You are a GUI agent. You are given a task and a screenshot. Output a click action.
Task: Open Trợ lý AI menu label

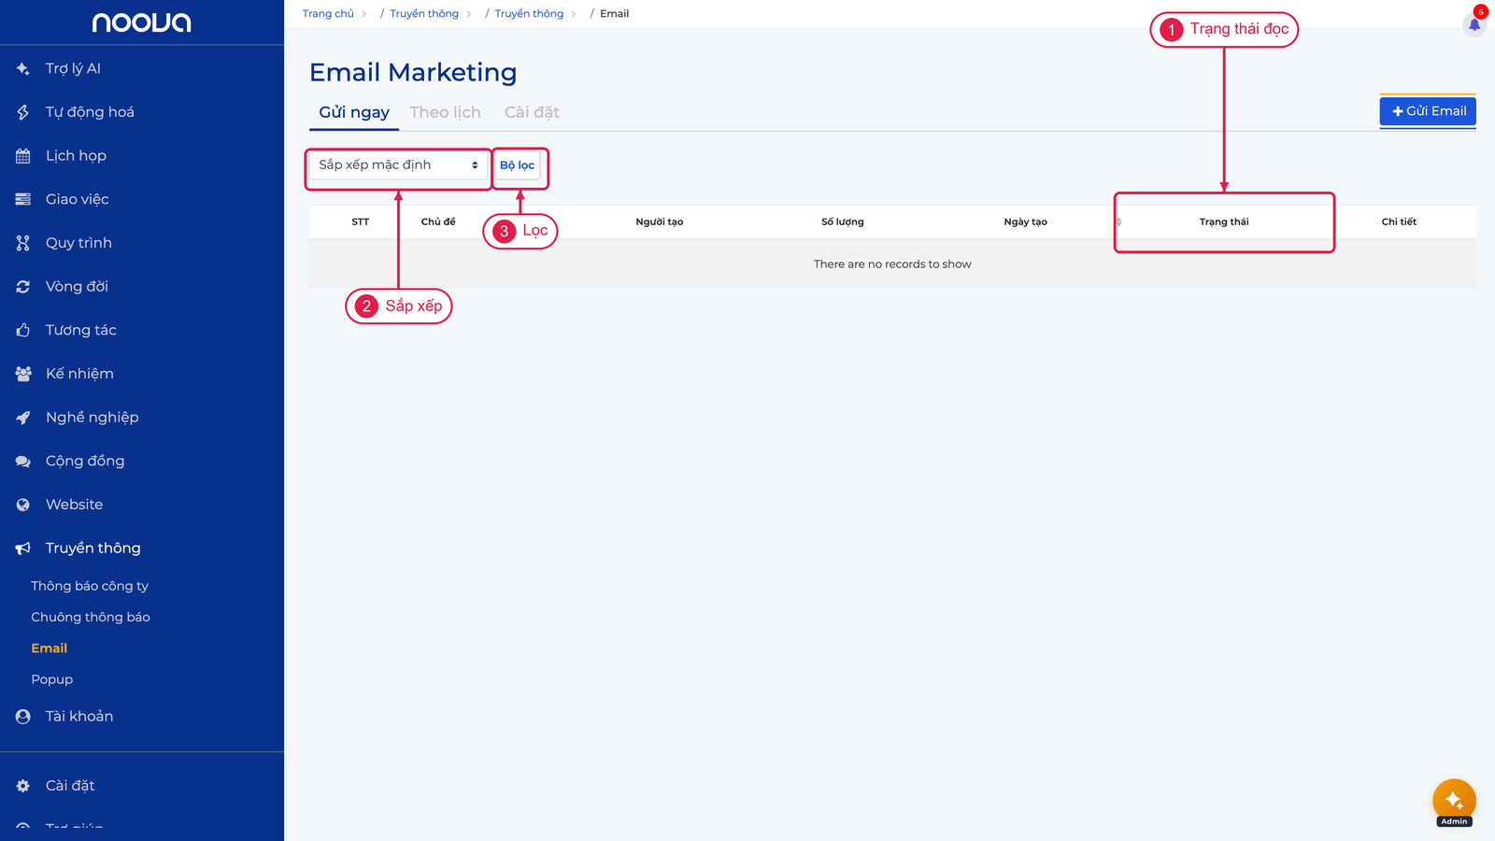coord(73,68)
